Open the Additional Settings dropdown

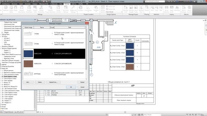click(x=73, y=9)
